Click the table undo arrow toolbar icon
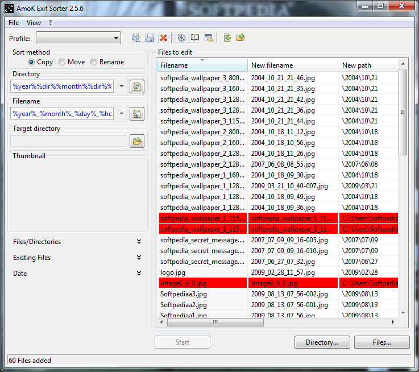The width and height of the screenshot is (419, 372). (209, 38)
